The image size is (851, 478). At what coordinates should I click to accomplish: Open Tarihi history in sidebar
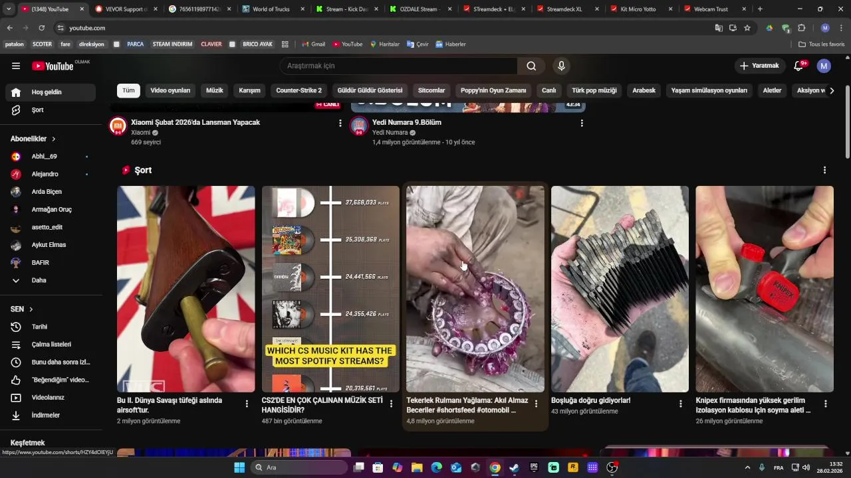pos(50,327)
